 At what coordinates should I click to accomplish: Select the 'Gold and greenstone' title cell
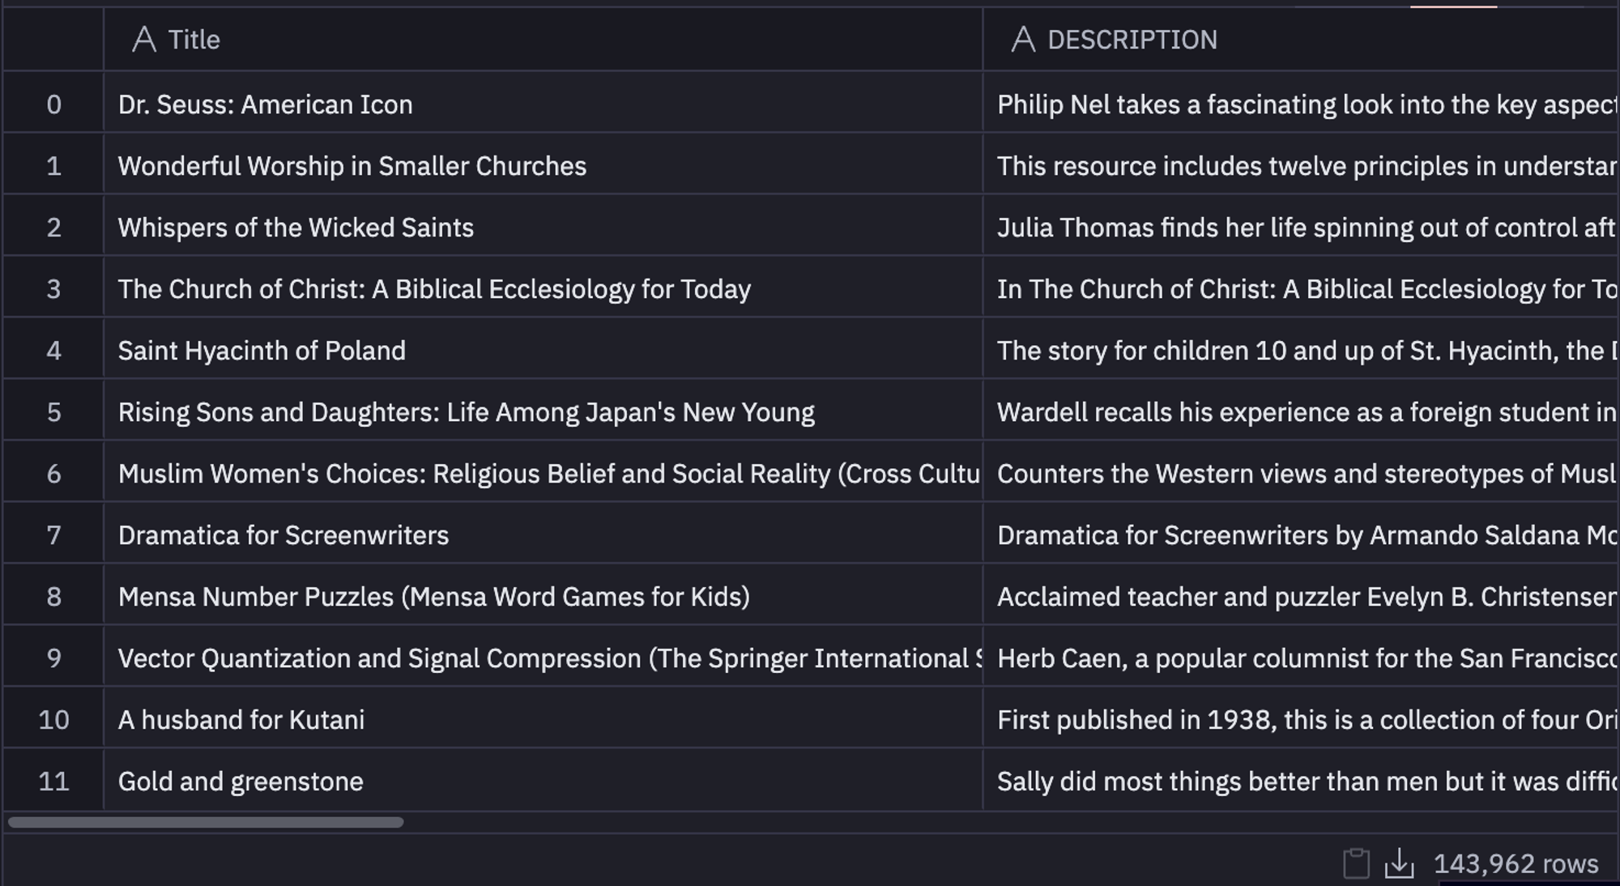[x=543, y=782]
